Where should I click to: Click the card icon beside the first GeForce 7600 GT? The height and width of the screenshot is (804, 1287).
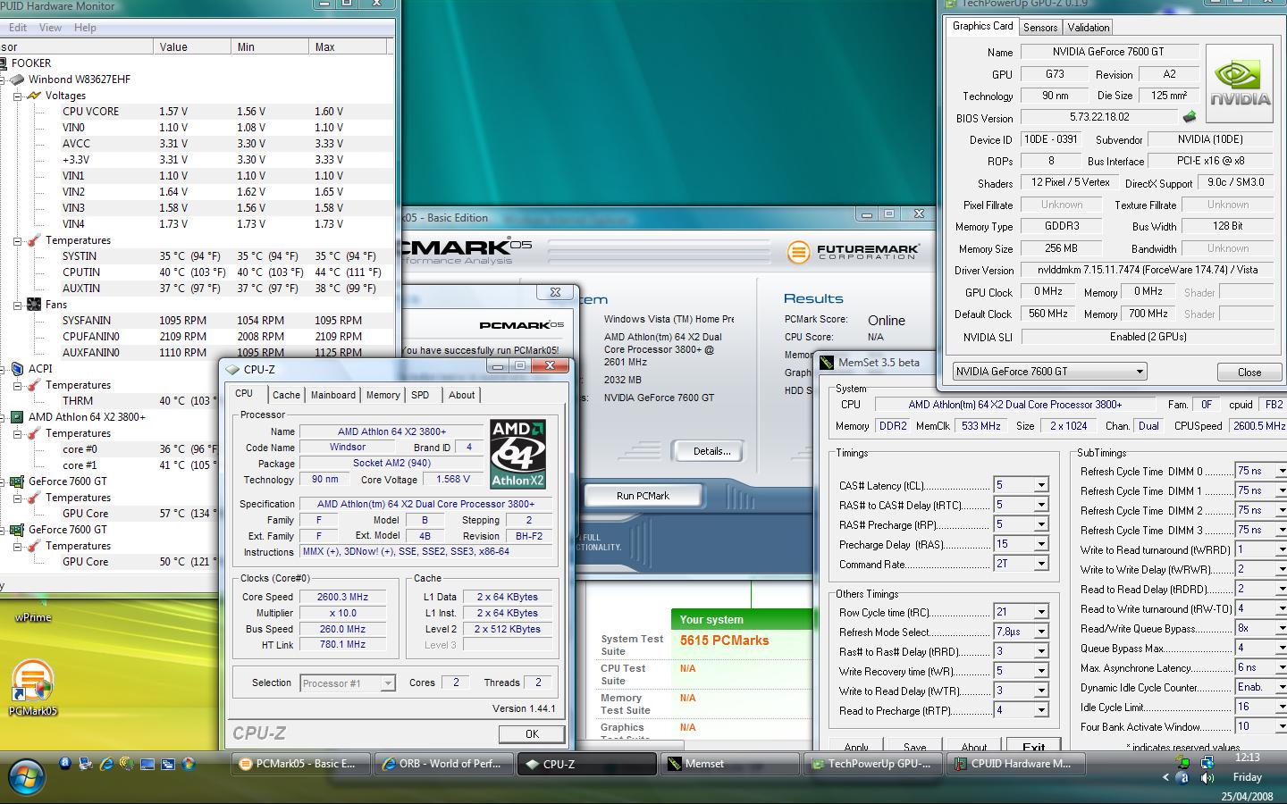click(x=17, y=482)
